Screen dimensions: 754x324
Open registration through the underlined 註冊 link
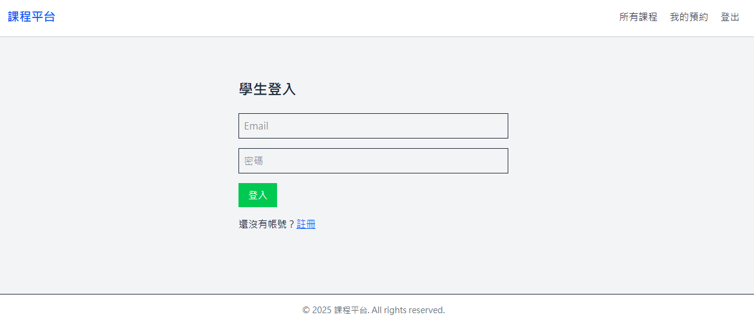tap(306, 224)
